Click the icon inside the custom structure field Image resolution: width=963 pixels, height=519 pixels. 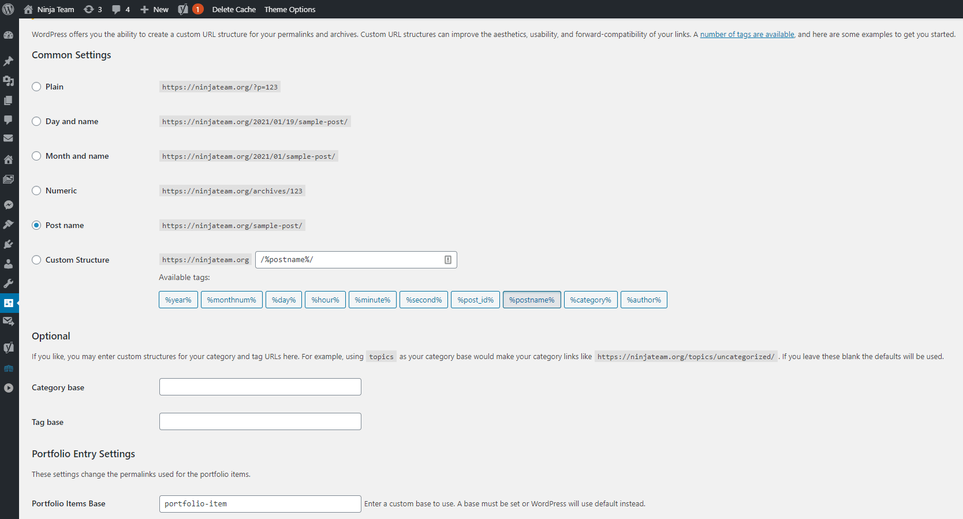448,260
